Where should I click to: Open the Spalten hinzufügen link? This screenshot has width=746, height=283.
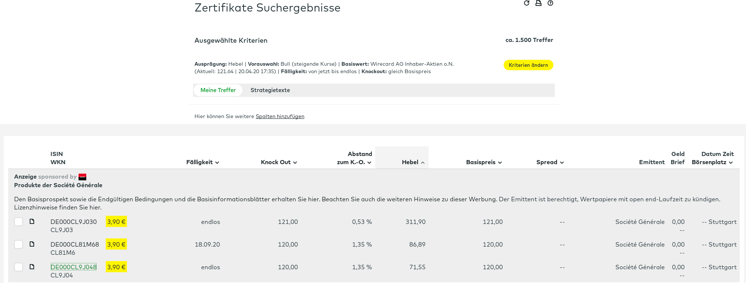tap(280, 116)
